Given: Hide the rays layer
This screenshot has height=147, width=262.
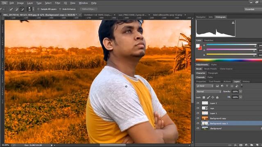Looking at the screenshot, I should [x=198, y=108].
